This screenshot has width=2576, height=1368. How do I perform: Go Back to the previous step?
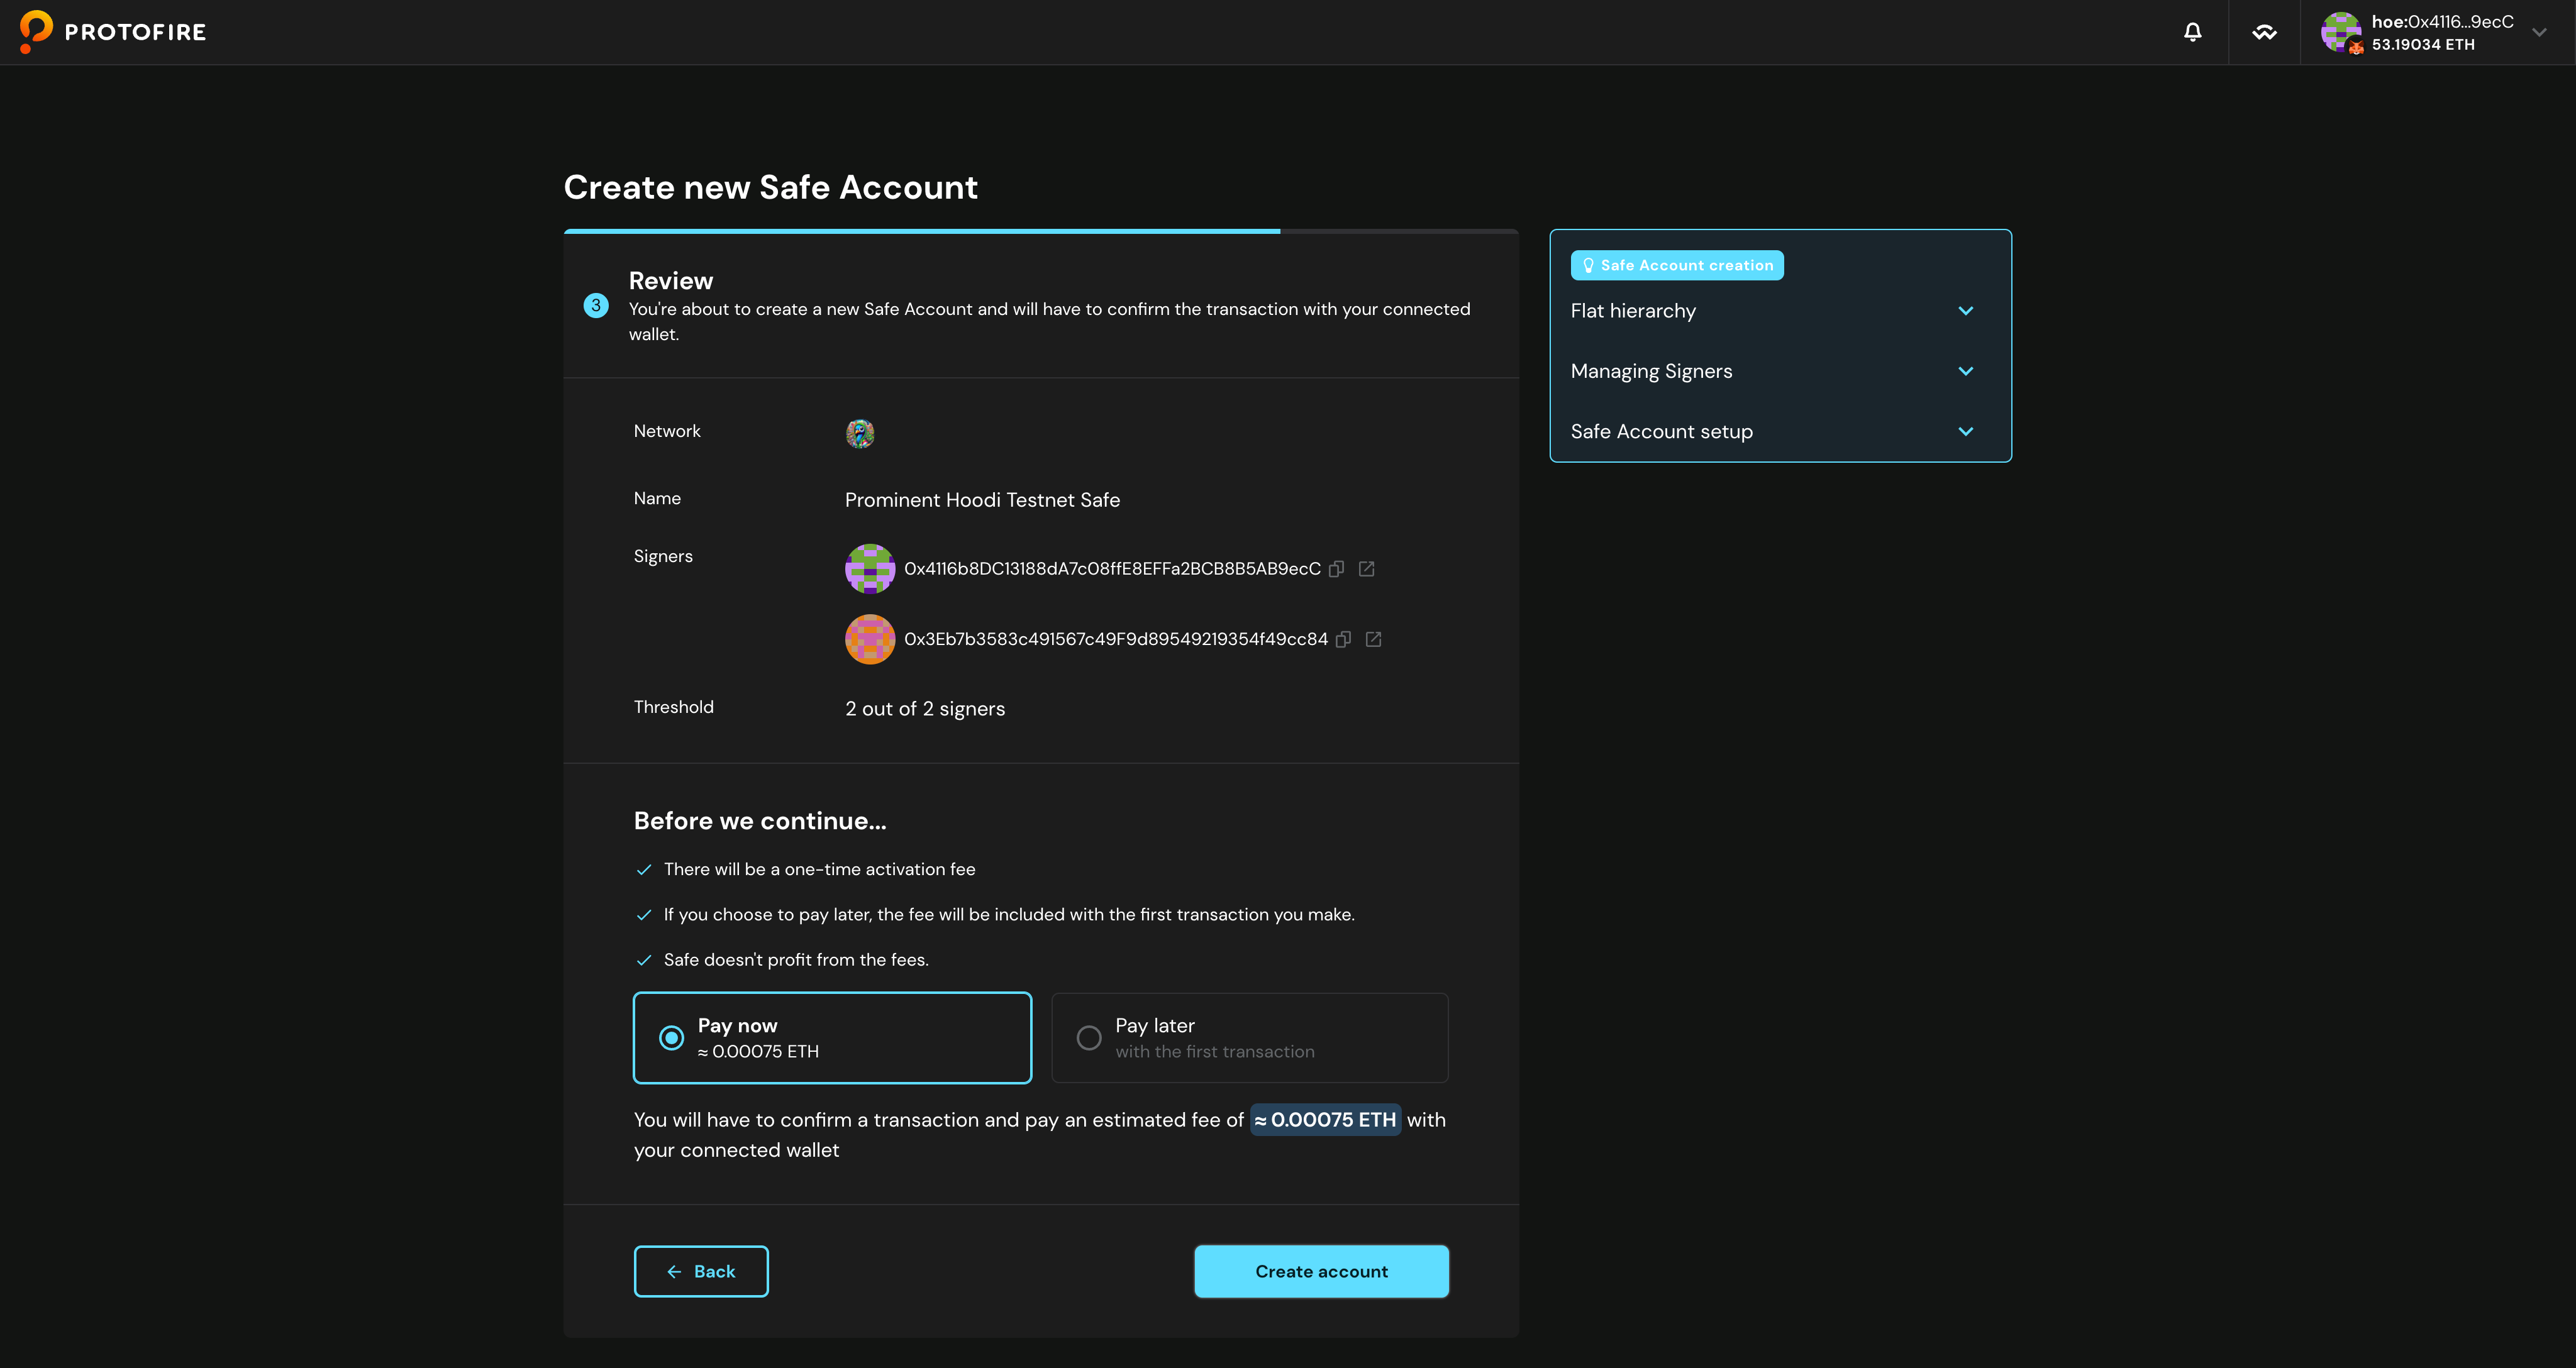tap(700, 1271)
